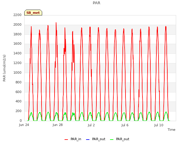Click the 1600 y-axis tick label
Image resolution: width=194 pixels, height=145 pixels.
click(x=18, y=43)
